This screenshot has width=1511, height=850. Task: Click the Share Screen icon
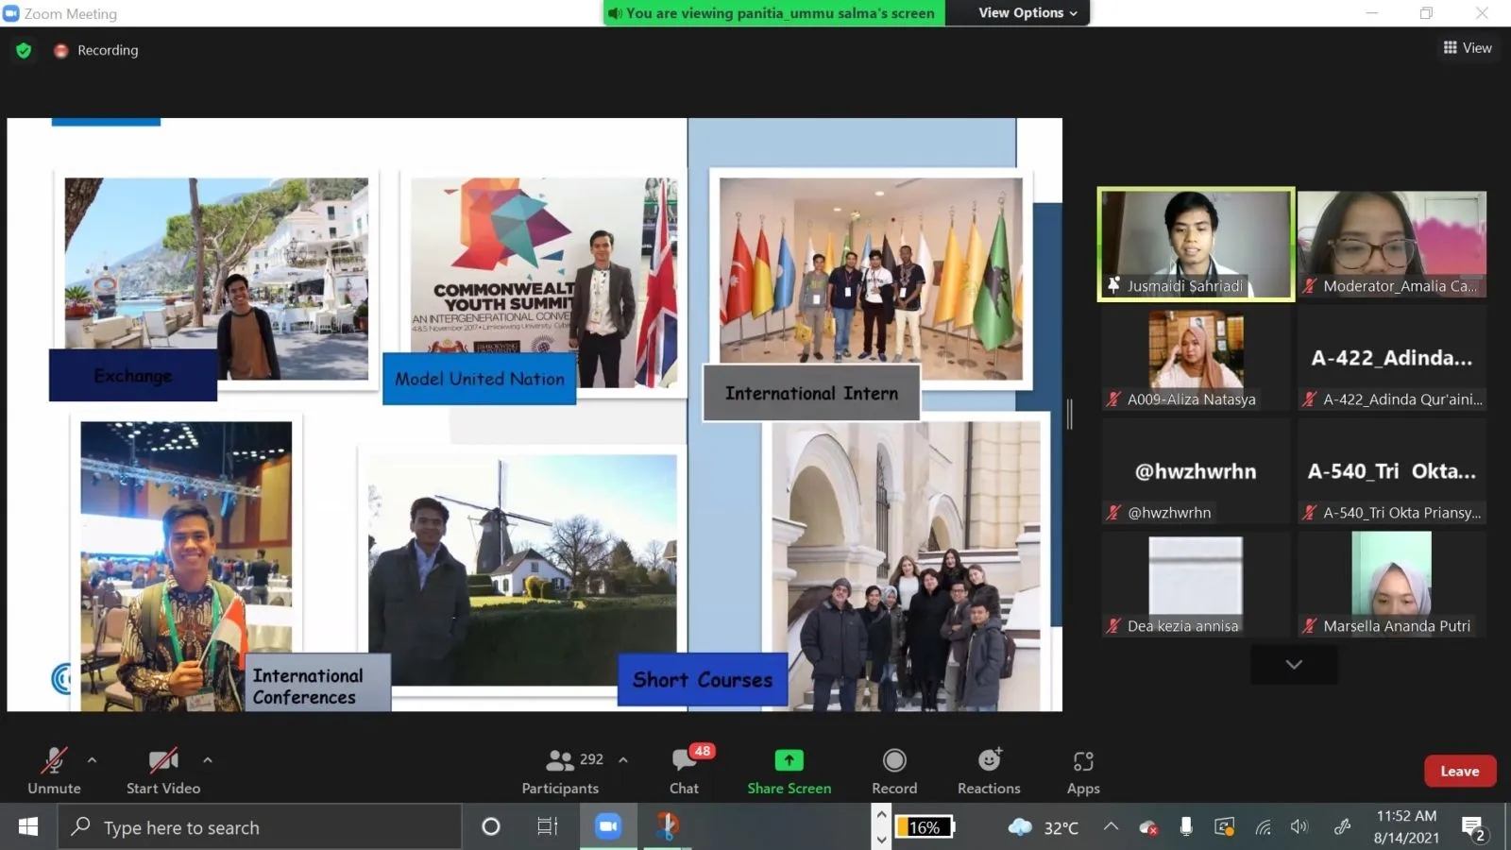tap(789, 760)
